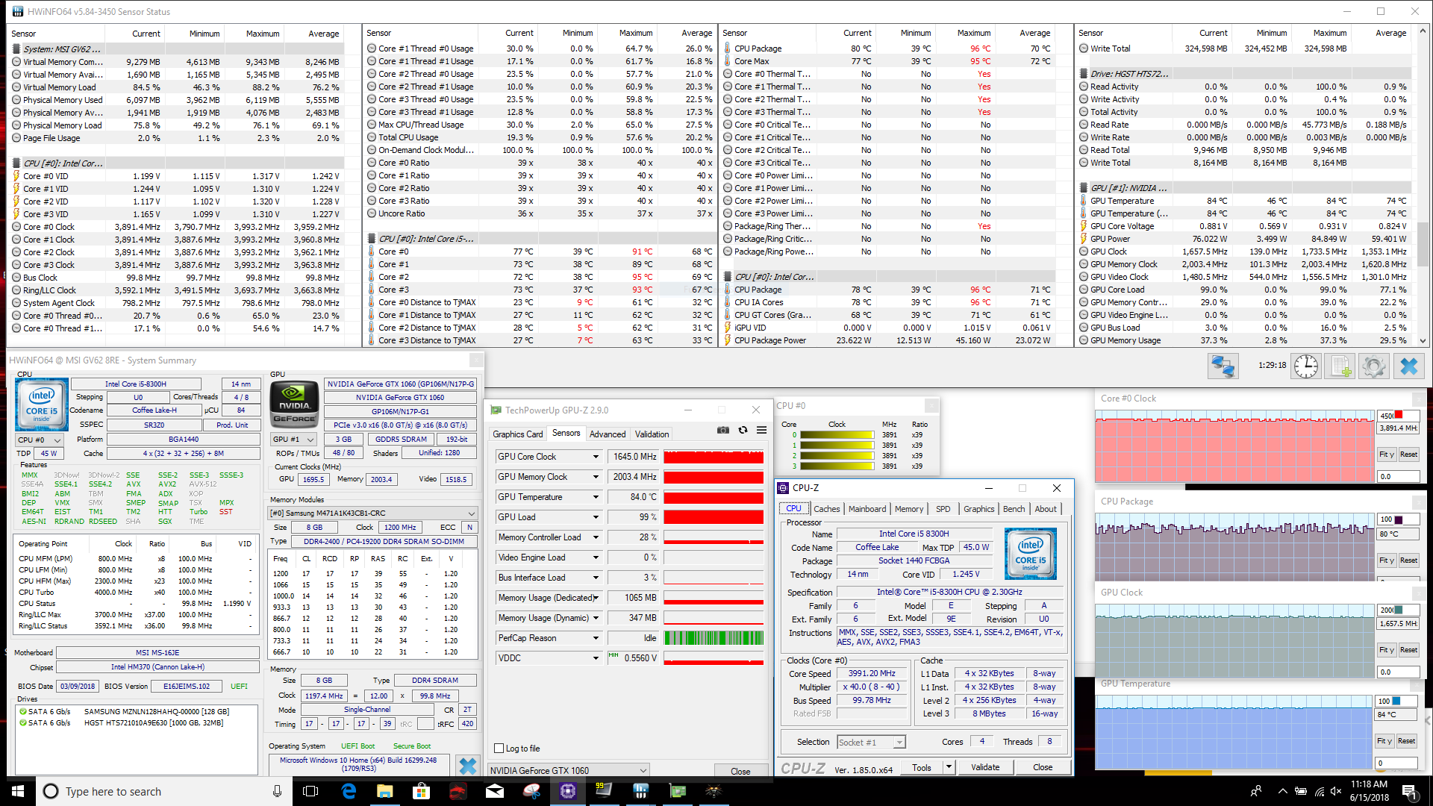This screenshot has height=806, width=1433.
Task: Click the log file add-sheet icon
Action: 1340,366
